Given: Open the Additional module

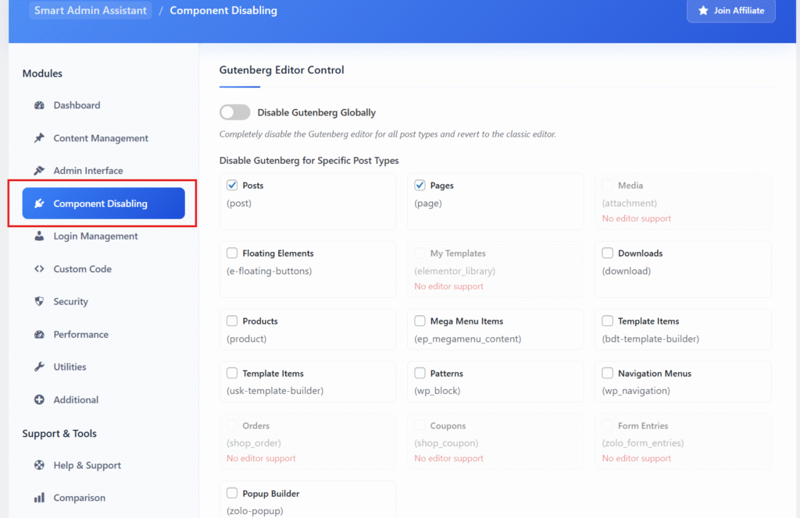Looking at the screenshot, I should (x=104, y=400).
